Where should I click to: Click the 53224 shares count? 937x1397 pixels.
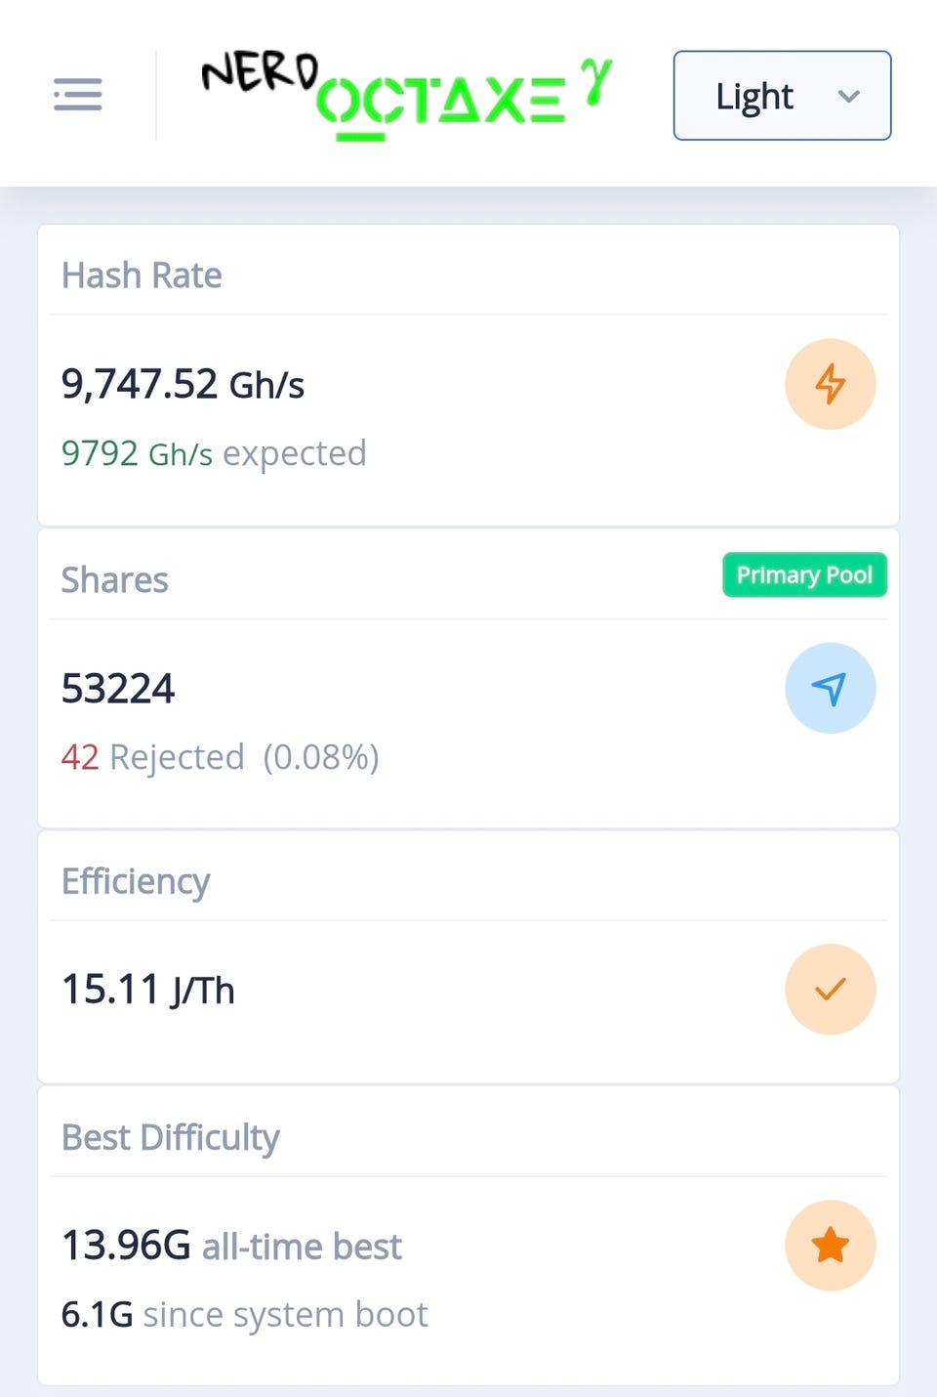pyautogui.click(x=117, y=689)
